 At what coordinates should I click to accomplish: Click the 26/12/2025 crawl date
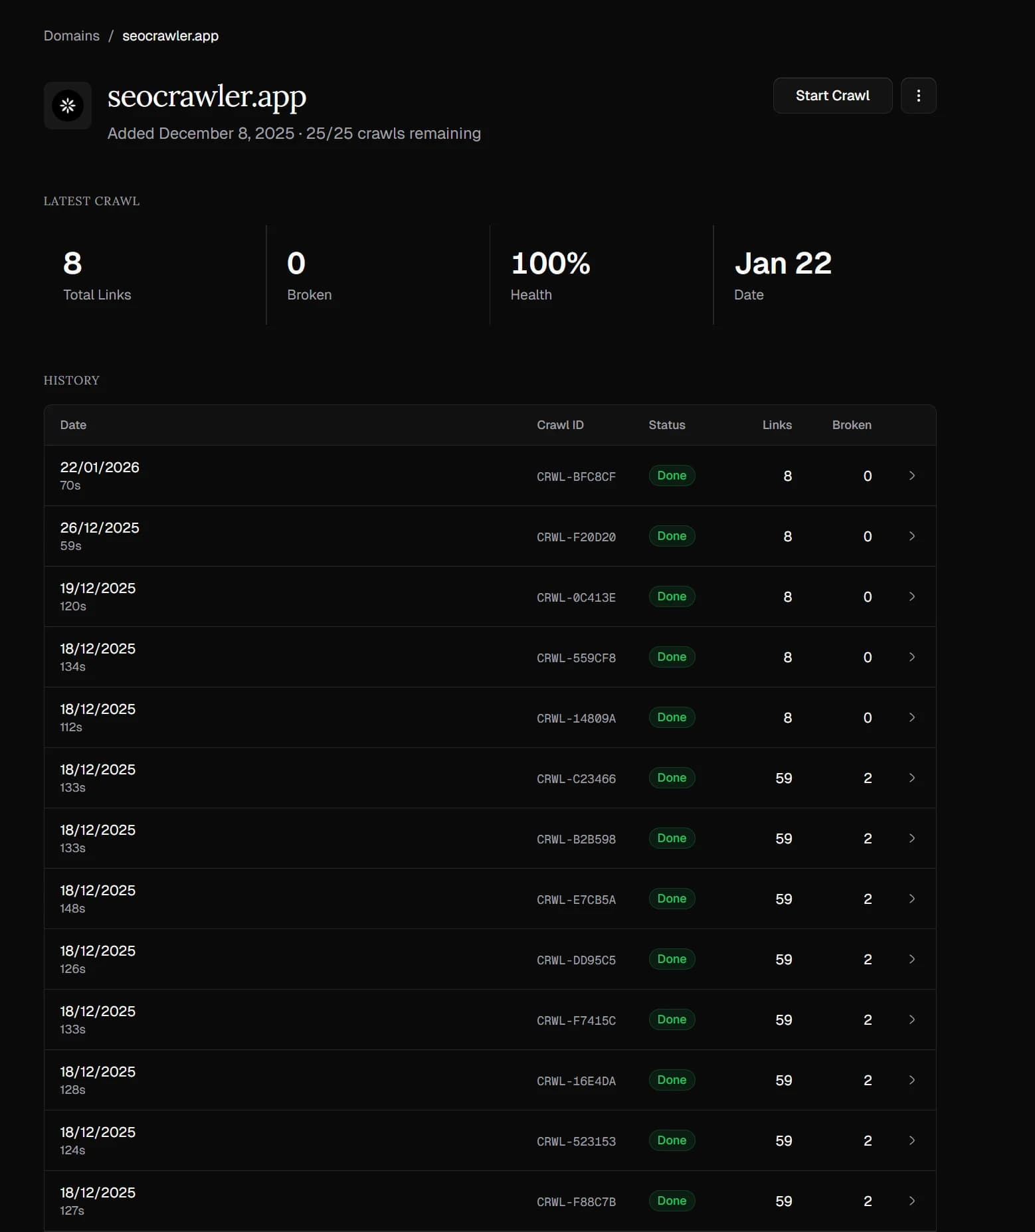tap(100, 527)
